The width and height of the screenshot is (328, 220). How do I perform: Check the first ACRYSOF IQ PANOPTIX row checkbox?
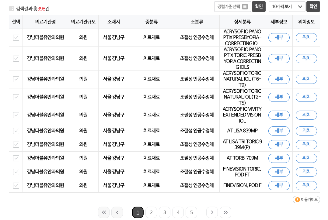click(x=16, y=38)
